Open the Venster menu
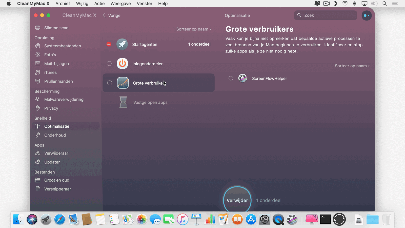The image size is (405, 228). [145, 4]
